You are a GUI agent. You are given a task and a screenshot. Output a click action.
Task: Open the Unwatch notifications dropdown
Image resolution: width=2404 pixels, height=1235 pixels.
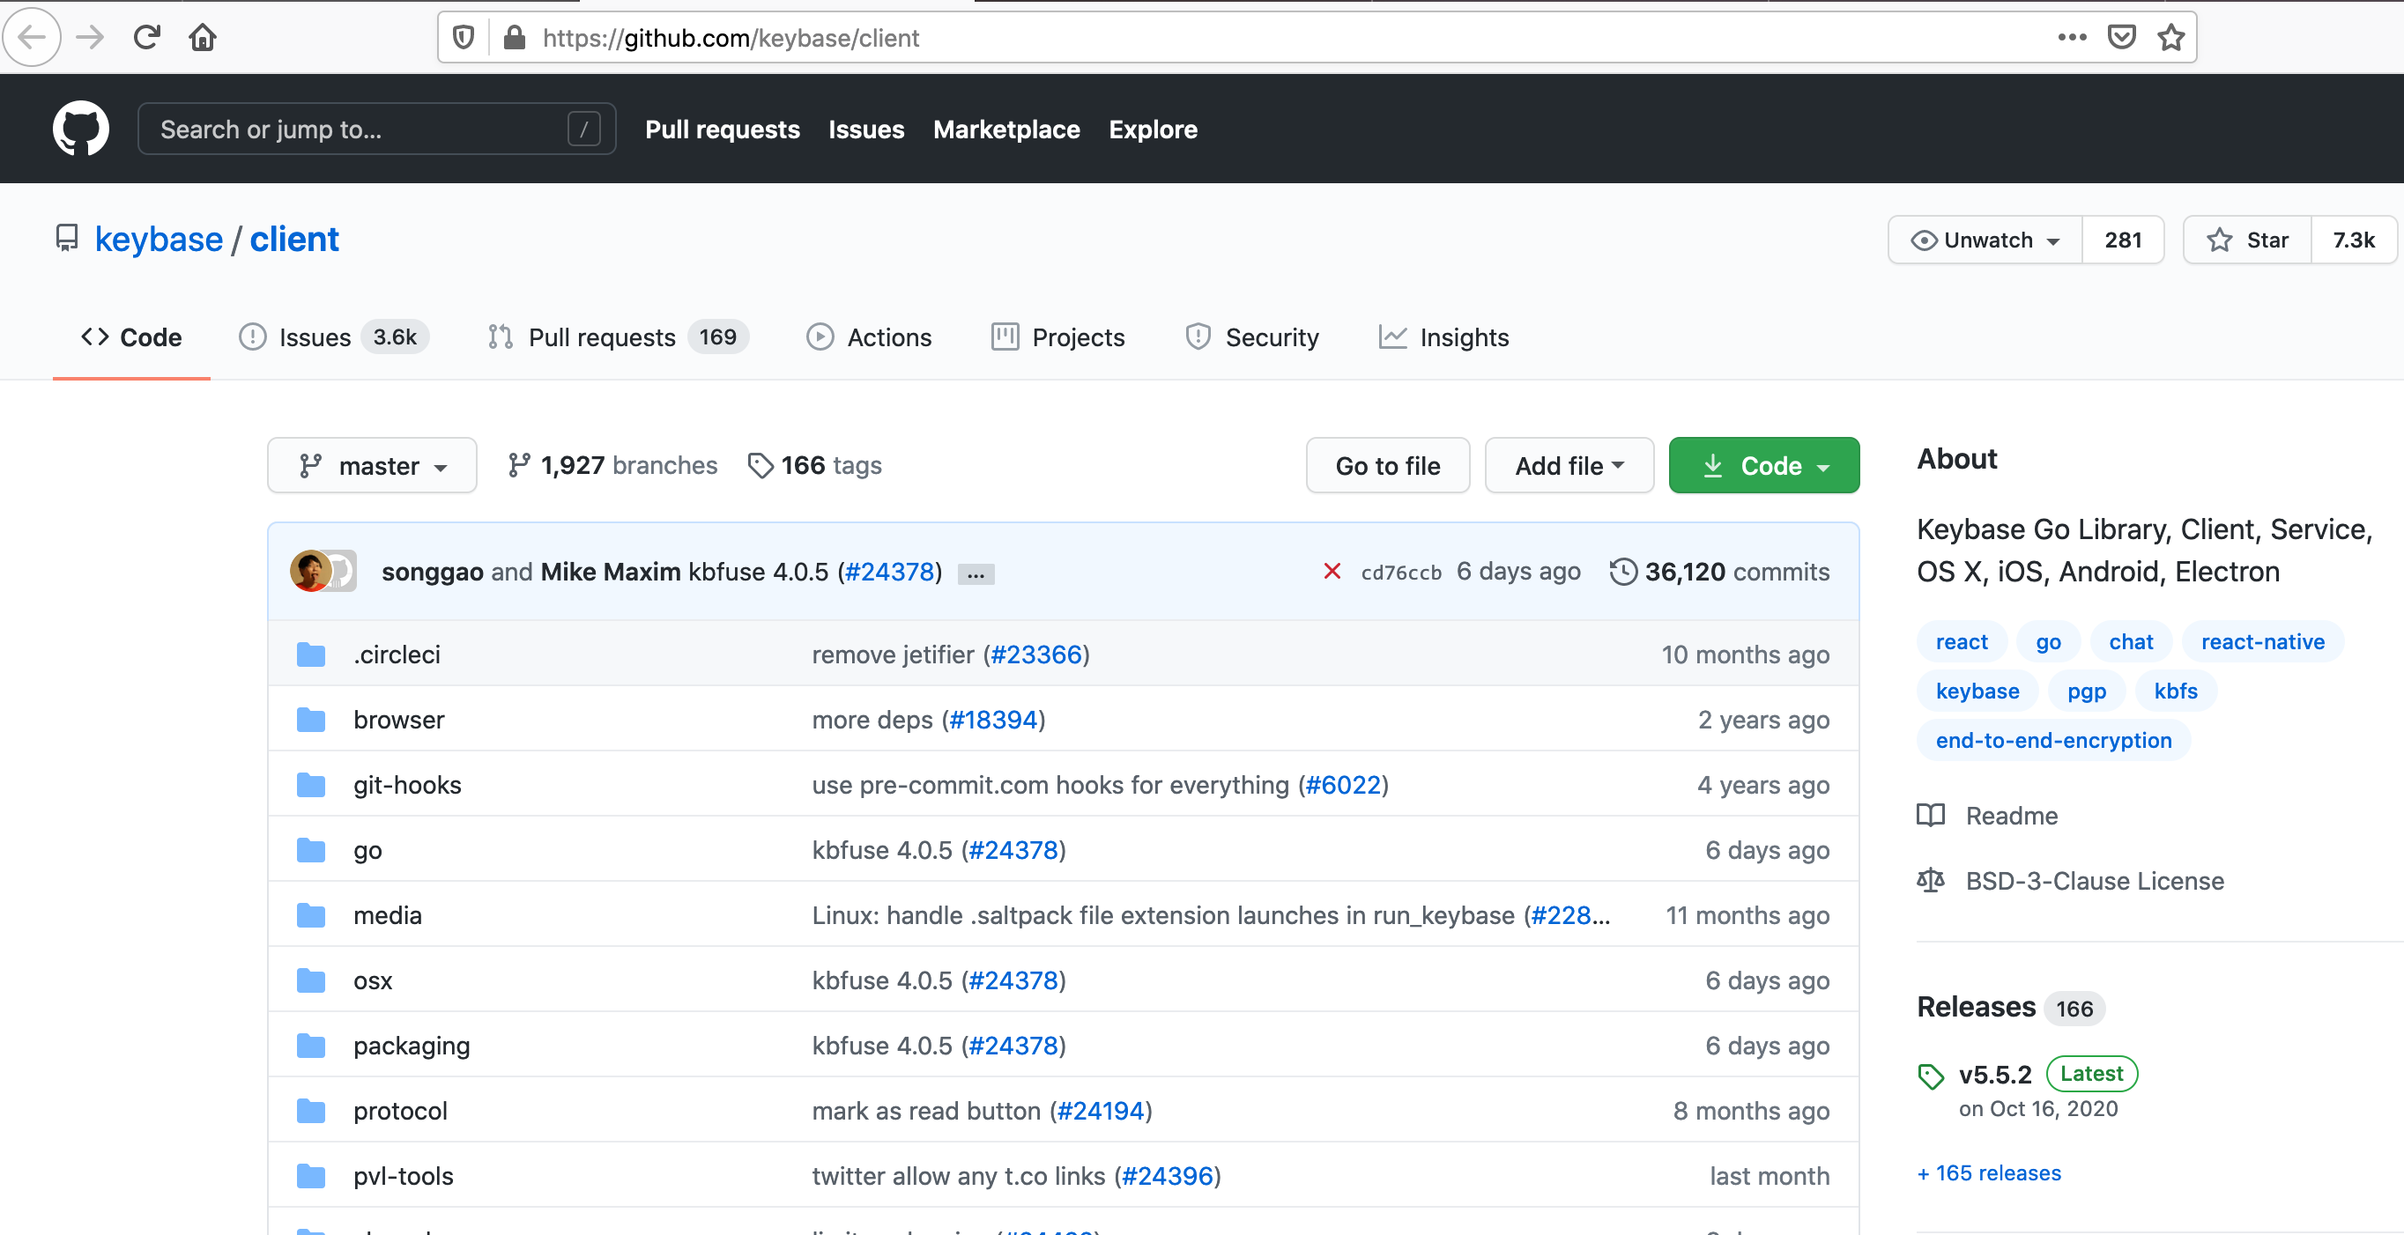click(x=1985, y=240)
